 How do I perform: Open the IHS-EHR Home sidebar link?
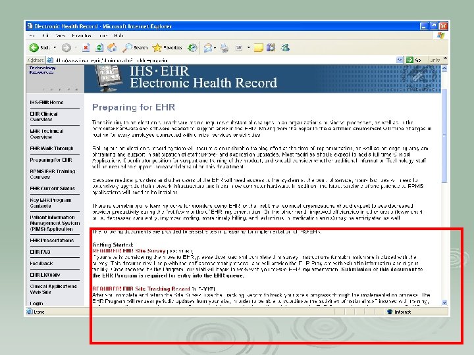click(47, 103)
